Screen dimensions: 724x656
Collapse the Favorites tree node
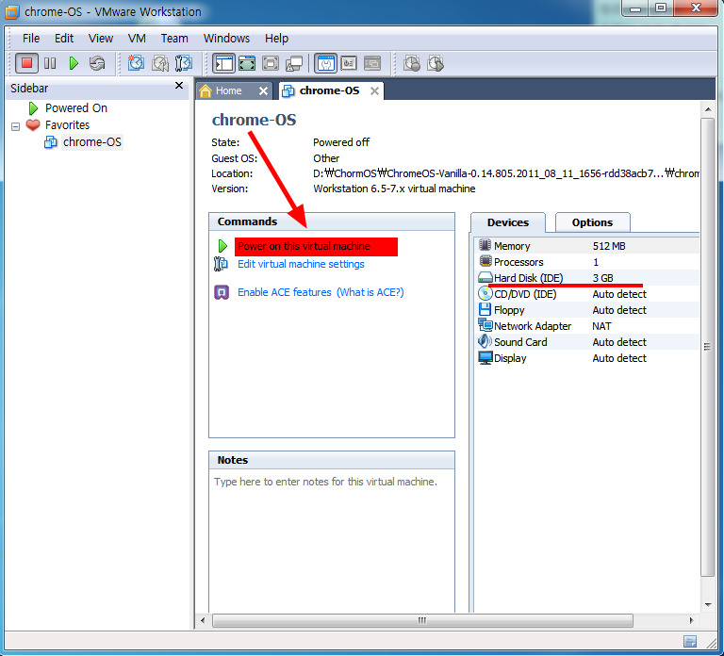pos(15,125)
